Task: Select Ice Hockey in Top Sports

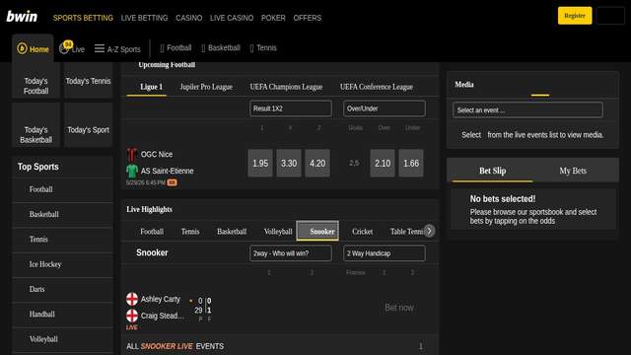Action: [x=63, y=264]
